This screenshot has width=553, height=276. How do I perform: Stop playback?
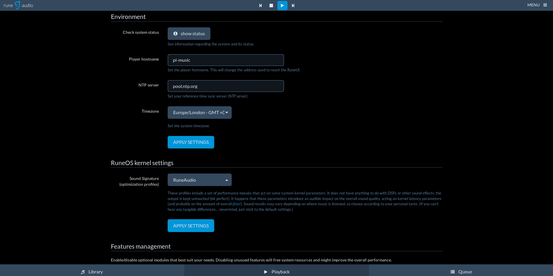[x=271, y=6]
